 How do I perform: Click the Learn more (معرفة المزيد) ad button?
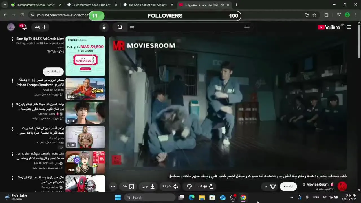coord(53,72)
